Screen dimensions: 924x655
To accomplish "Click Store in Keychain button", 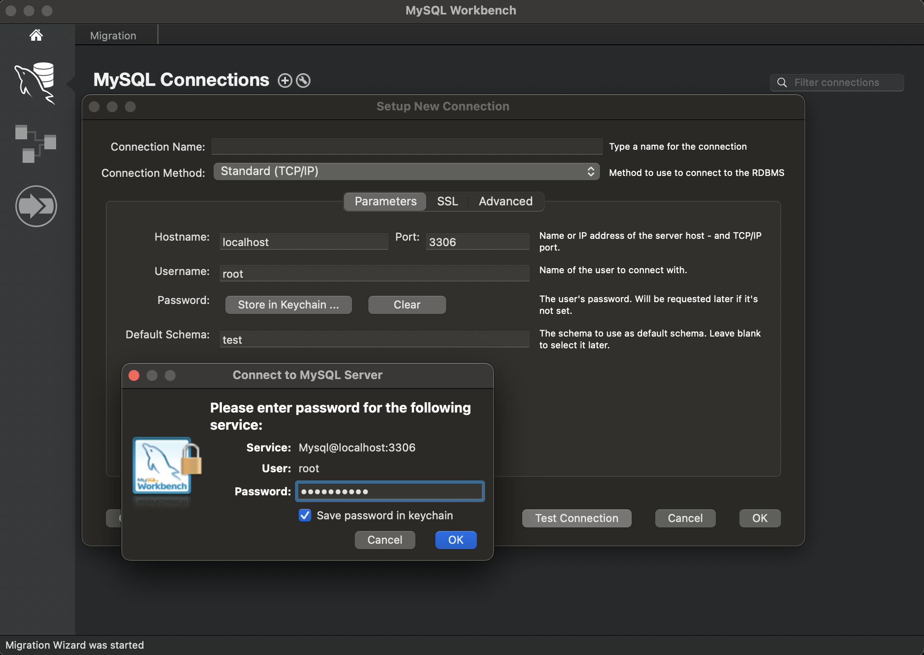I will tap(288, 304).
